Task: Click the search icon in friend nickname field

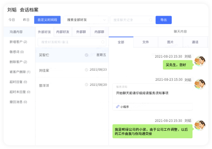Action: [x=103, y=42]
